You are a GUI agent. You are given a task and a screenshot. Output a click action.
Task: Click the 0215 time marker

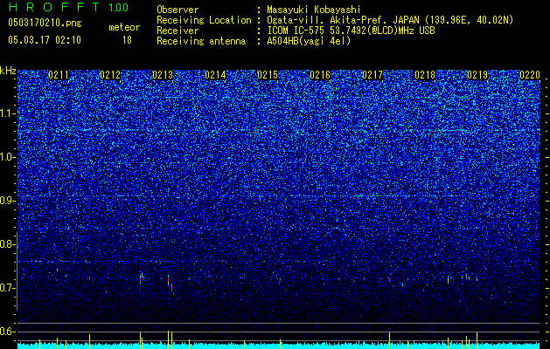(268, 75)
